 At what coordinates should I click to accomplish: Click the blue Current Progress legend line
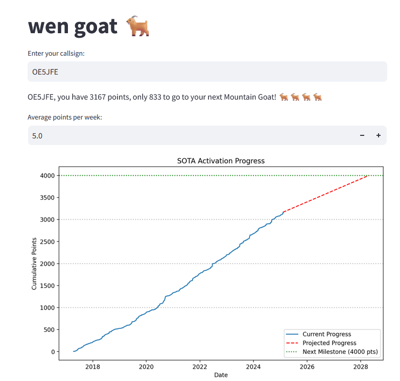coord(293,335)
